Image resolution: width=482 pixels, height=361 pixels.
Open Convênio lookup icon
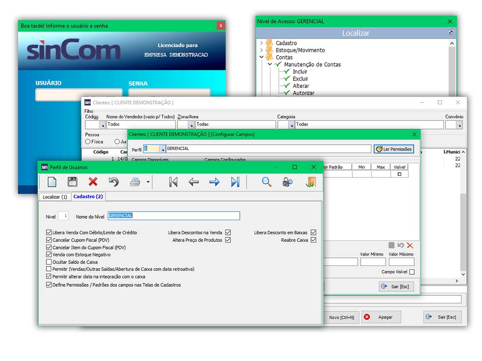[x=459, y=125]
